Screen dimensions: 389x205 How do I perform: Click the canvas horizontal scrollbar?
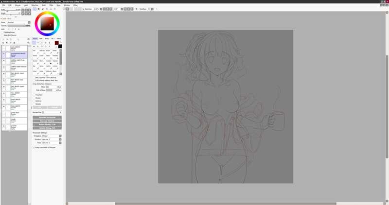click(226, 204)
